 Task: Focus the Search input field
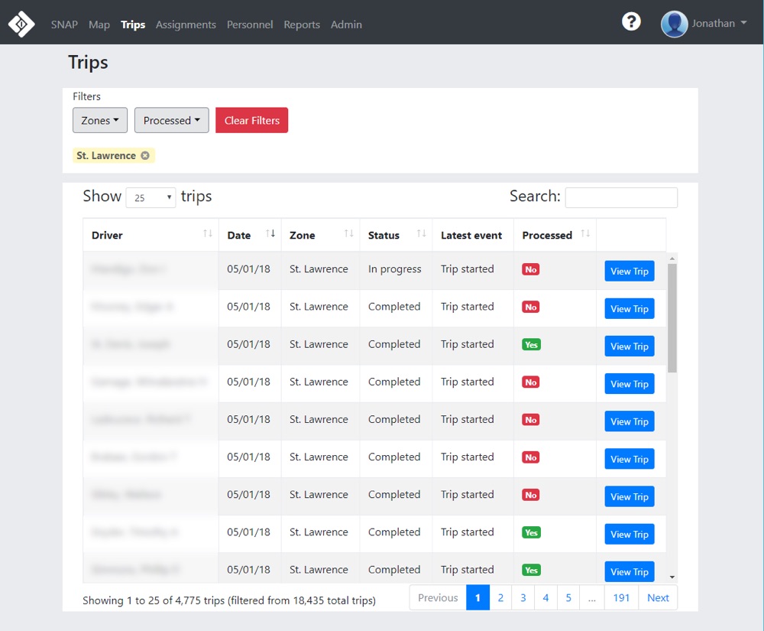(621, 197)
